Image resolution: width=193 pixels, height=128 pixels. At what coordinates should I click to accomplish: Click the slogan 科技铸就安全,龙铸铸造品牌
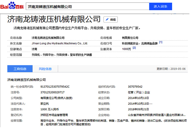pos(139,44)
